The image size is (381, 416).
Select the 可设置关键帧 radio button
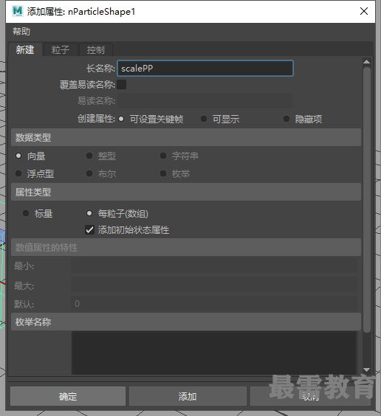click(121, 119)
